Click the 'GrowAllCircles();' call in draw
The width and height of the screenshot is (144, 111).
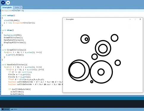[13, 38]
